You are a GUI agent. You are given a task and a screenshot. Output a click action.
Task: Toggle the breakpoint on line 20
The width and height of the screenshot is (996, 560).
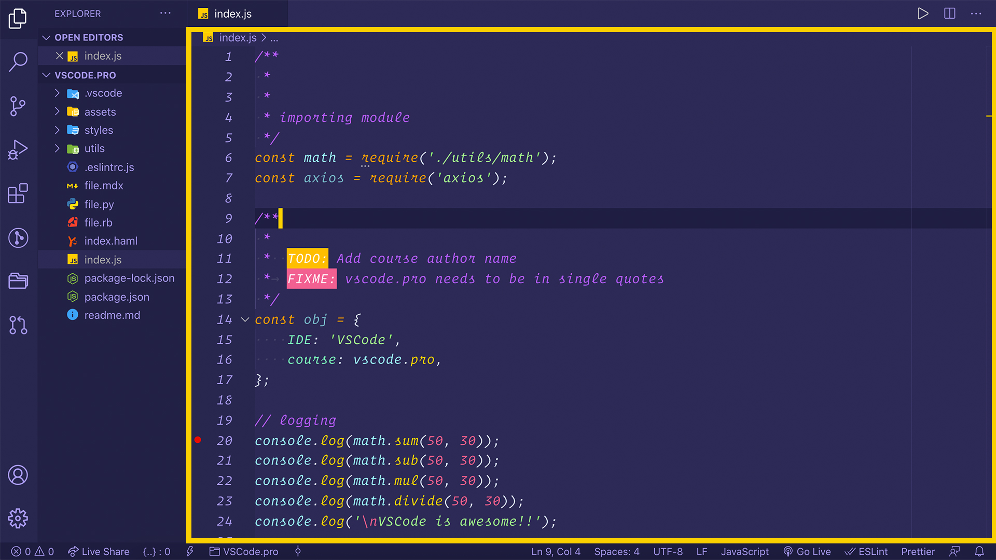click(x=198, y=440)
